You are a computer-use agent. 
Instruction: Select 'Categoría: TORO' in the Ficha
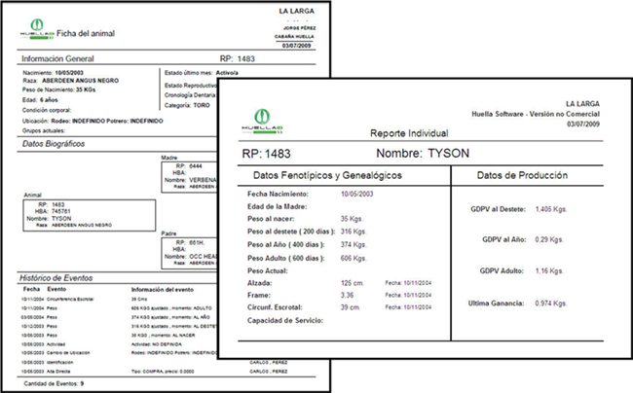[187, 106]
